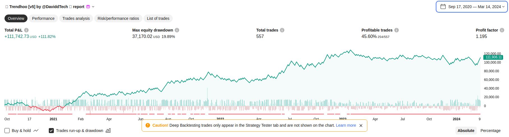Uncheck Trades run-up & drawdown checkbox
This screenshot has height=137, width=509.
click(x=51, y=131)
